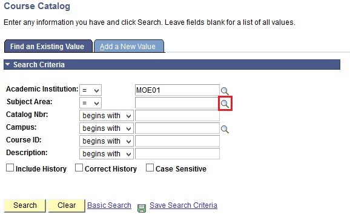Expand Campus begins with dropdown
Viewport: 350px width, 223px height.
click(x=107, y=128)
